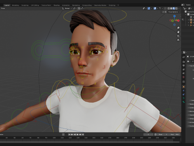Open the Render properties tab
This screenshot has width=194, height=146.
(183, 62)
